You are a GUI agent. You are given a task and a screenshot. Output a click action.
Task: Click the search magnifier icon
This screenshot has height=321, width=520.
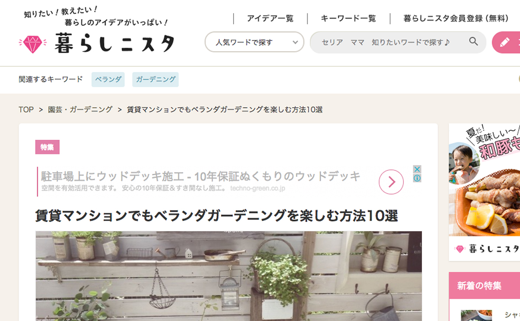pyautogui.click(x=474, y=42)
